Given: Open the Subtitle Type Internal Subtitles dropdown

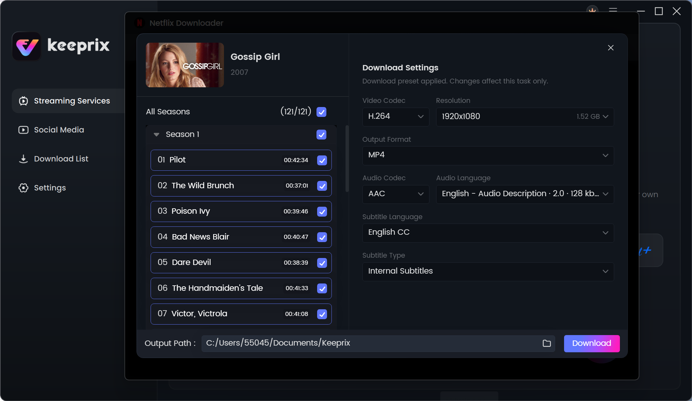Looking at the screenshot, I should click(x=488, y=271).
